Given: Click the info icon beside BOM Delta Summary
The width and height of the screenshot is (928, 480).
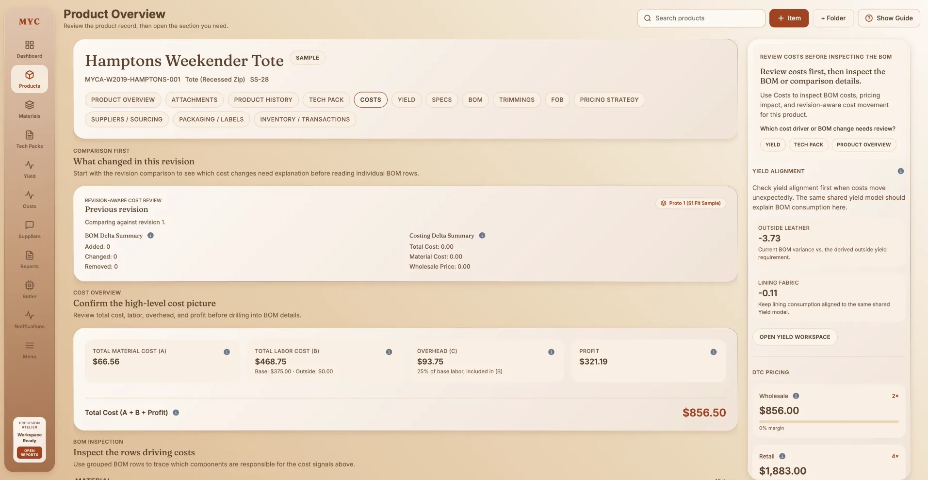Looking at the screenshot, I should [150, 236].
